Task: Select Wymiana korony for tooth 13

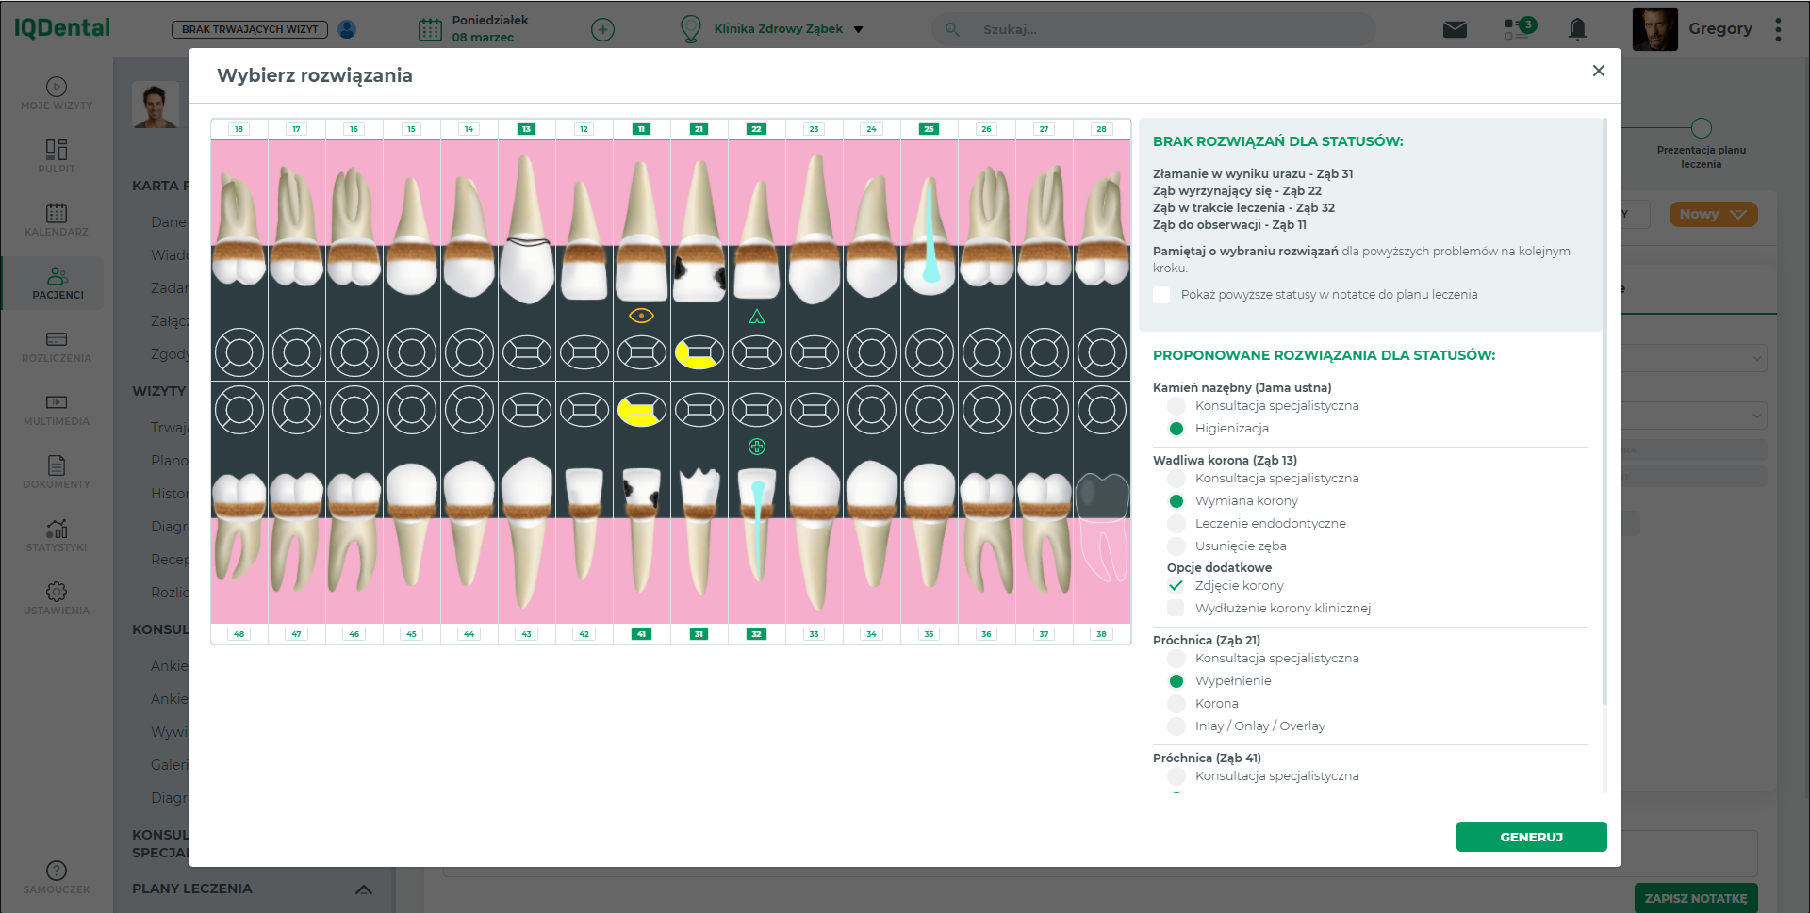Action: pos(1176,501)
